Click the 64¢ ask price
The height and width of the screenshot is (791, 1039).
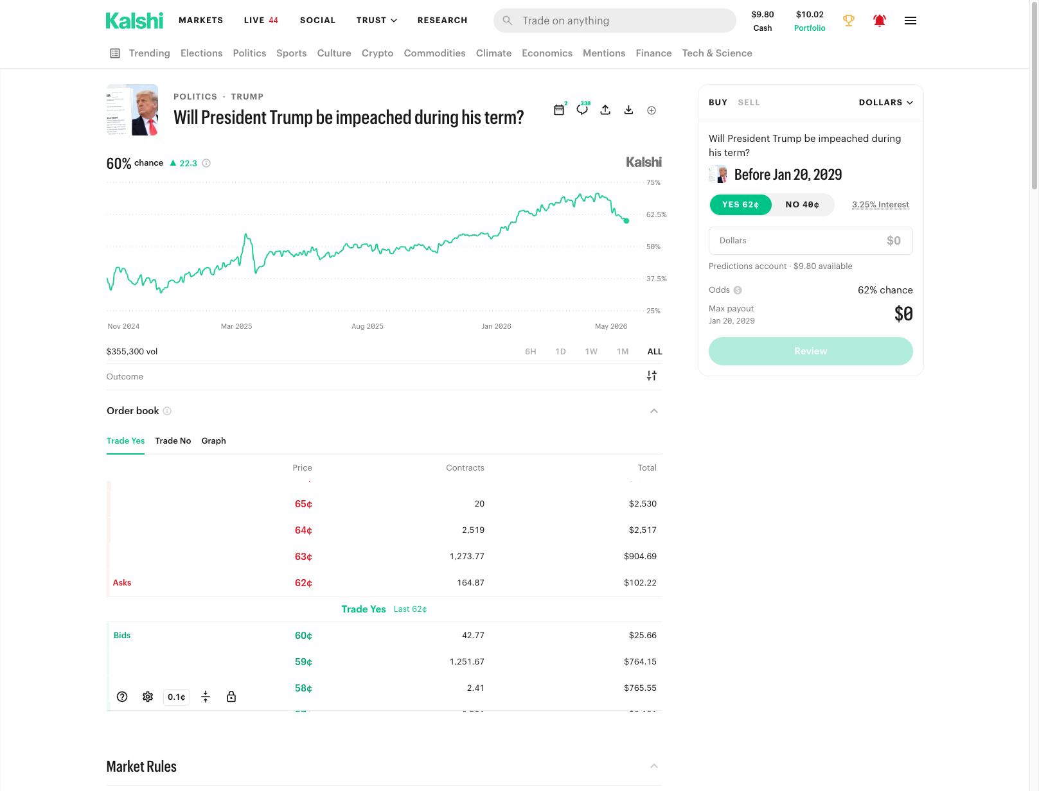pos(303,530)
